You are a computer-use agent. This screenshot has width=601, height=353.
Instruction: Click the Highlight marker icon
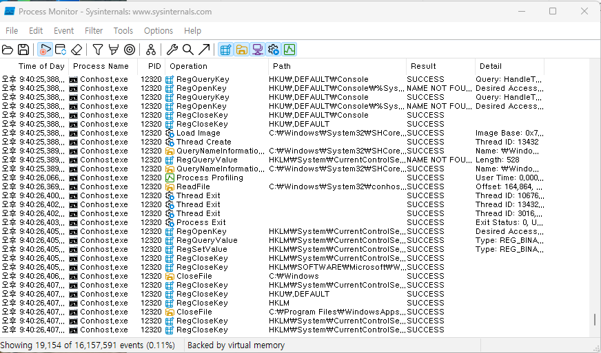coord(113,50)
